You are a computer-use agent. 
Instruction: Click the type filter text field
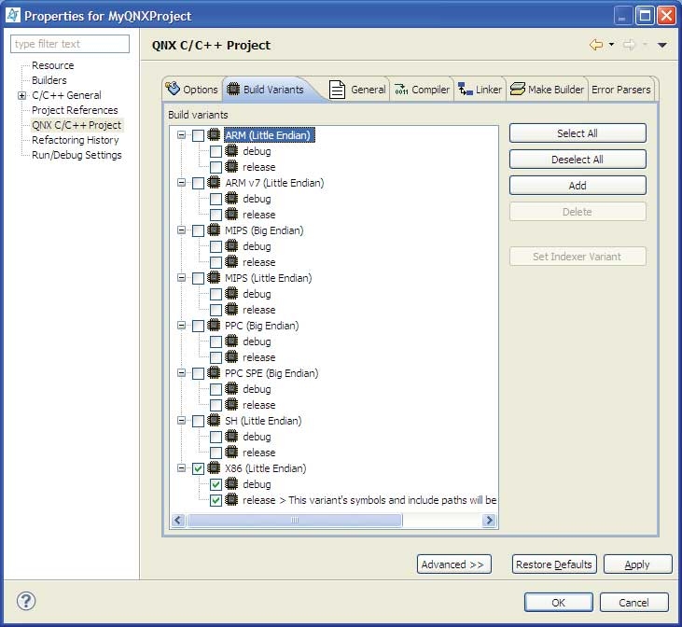point(71,44)
